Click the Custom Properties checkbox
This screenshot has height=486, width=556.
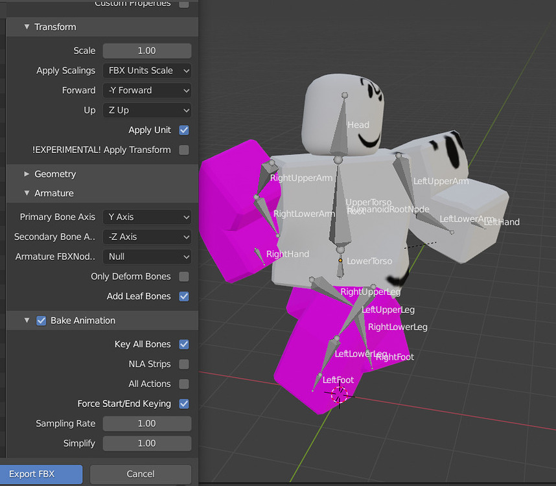184,3
